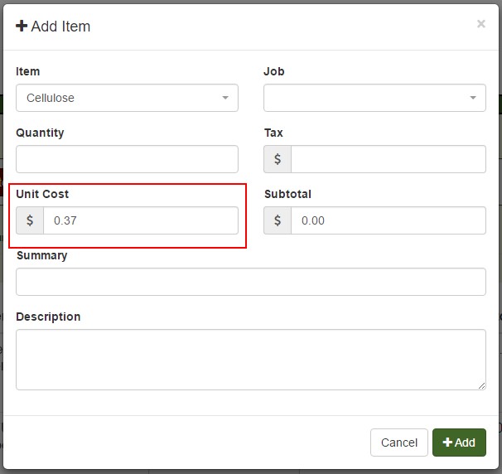Viewport: 502px width, 474px height.
Task: Close the Add Item dialog with X
Action: (x=480, y=24)
